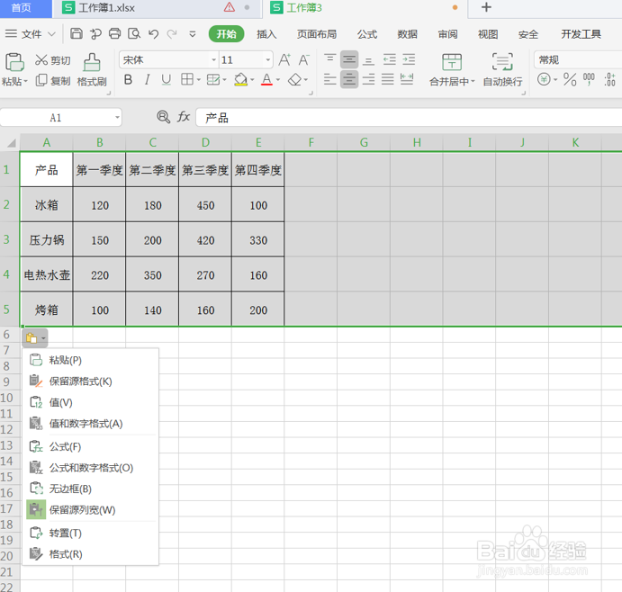Viewport: 622px width, 592px height.
Task: Click the select-all corner of the grid
Action: (x=11, y=143)
